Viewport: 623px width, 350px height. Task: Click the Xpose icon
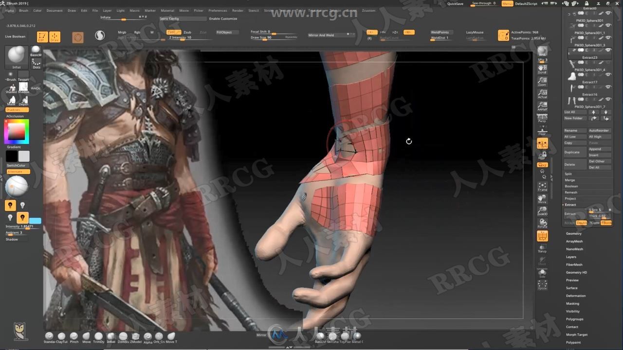tap(542, 285)
